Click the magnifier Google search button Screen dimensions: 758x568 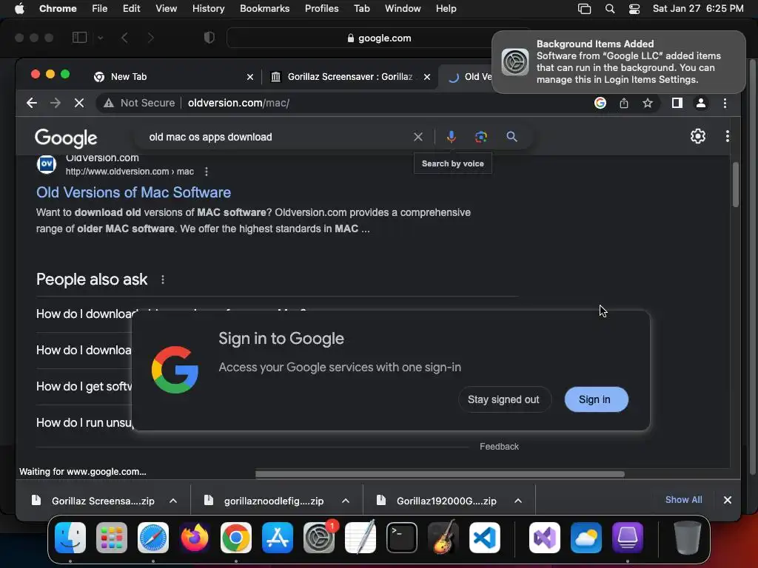point(512,137)
